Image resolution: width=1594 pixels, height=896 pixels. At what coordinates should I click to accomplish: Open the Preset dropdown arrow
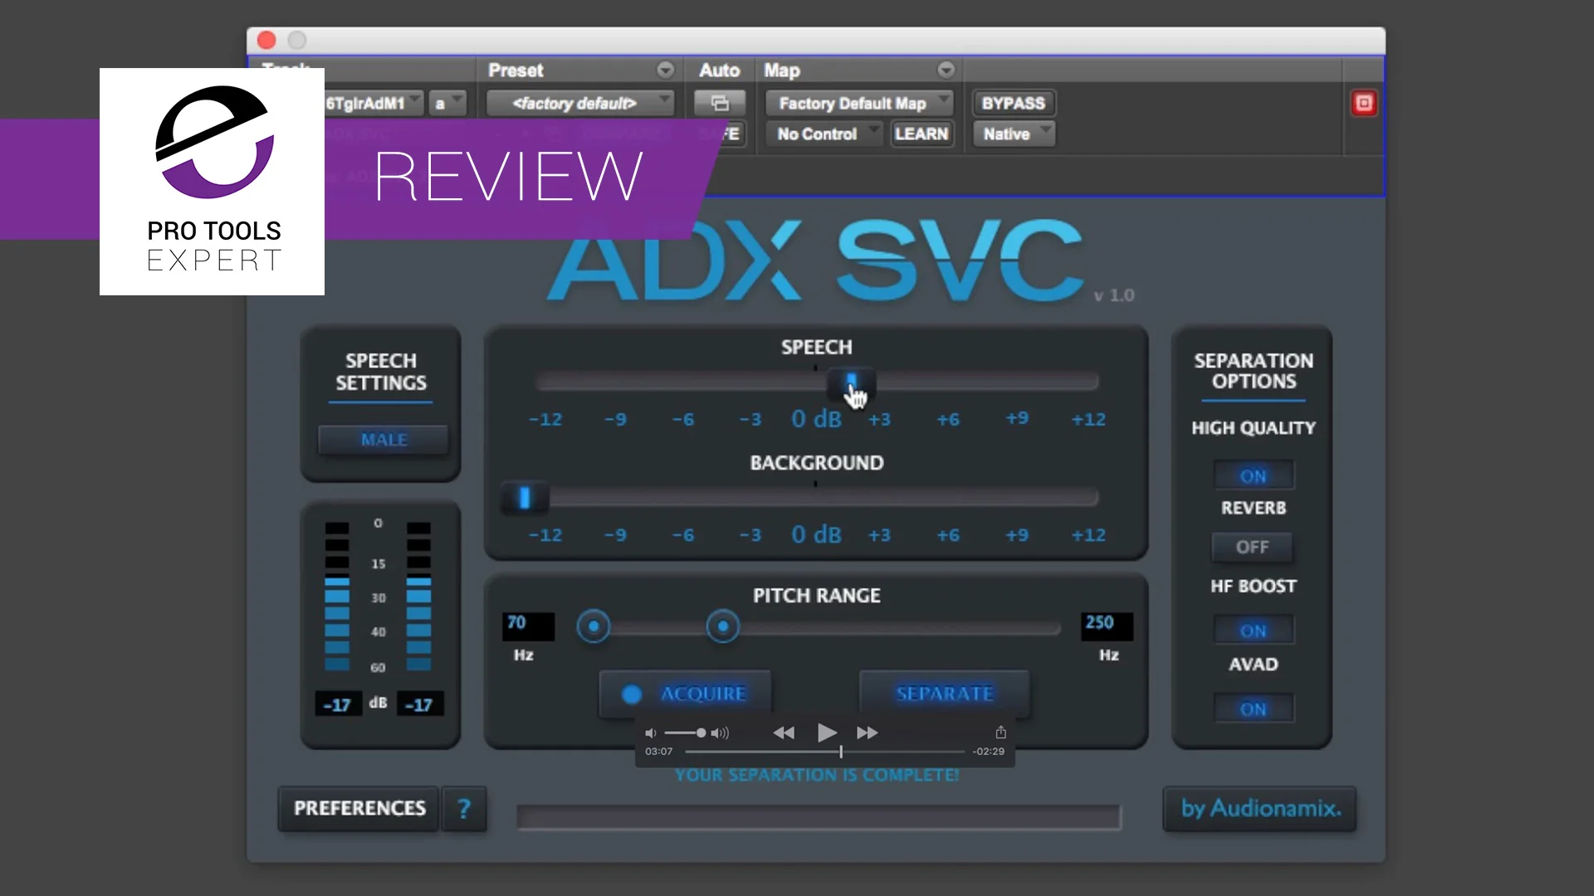coord(664,70)
